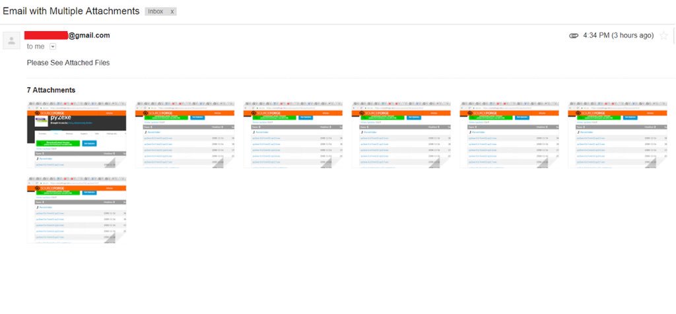Open the second attachment thumbnail in top row
Screen dimensions: 676x314
point(185,135)
